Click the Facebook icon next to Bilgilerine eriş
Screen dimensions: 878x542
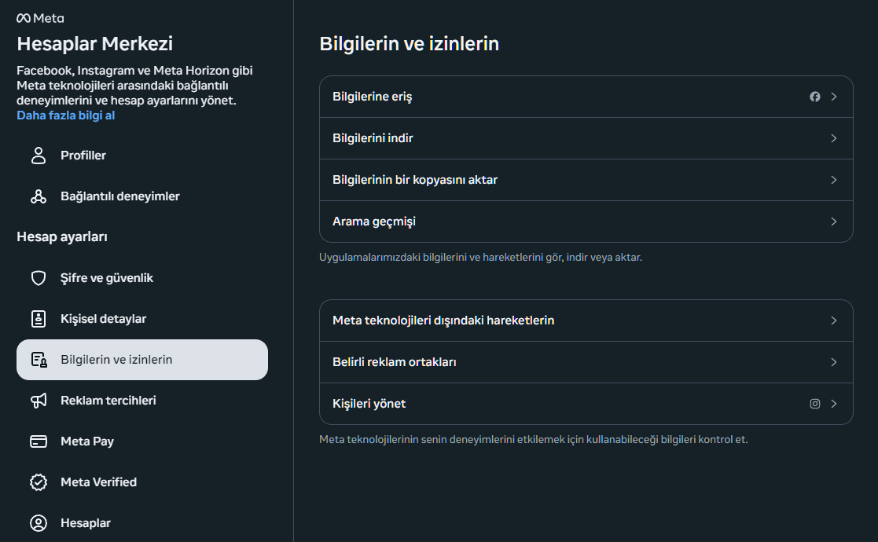click(816, 96)
